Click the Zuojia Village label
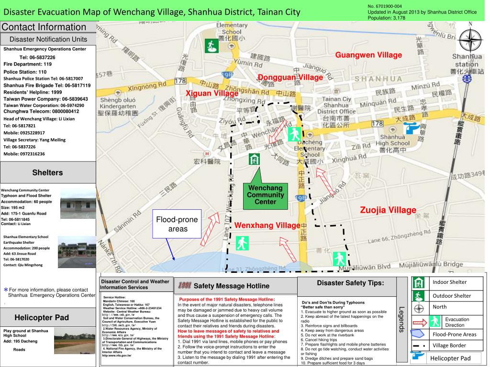 388,210
